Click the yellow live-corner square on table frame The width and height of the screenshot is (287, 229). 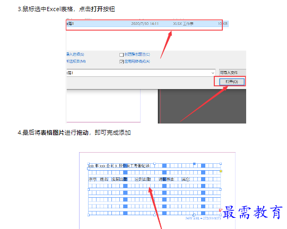221,171
